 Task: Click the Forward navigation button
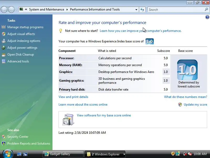tap(11, 9)
